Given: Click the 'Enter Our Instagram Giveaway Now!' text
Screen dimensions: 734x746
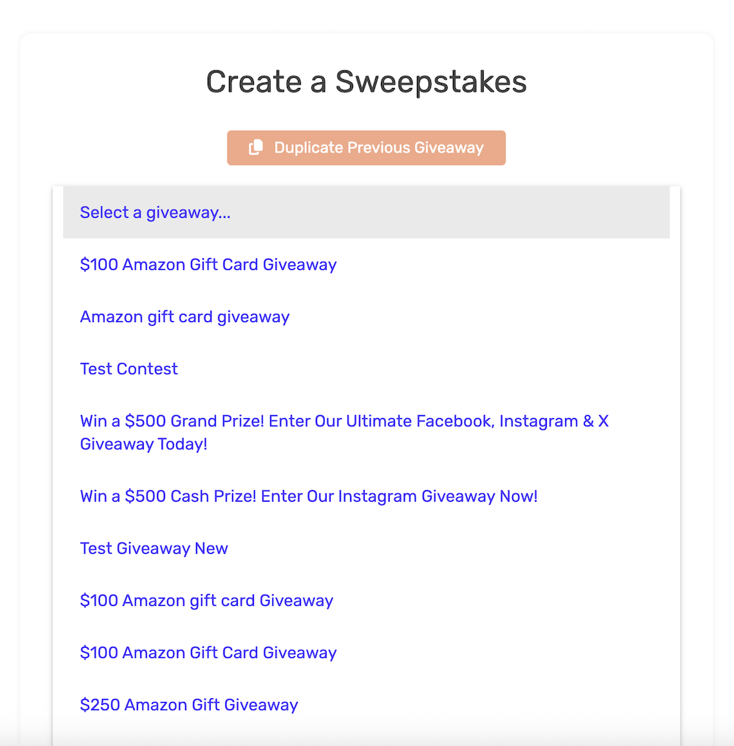Looking at the screenshot, I should coord(399,497).
